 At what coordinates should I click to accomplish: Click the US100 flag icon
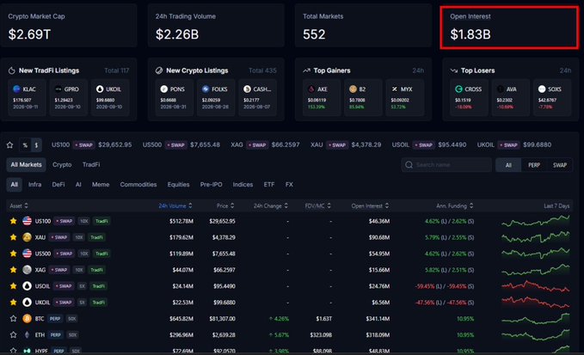pos(27,221)
